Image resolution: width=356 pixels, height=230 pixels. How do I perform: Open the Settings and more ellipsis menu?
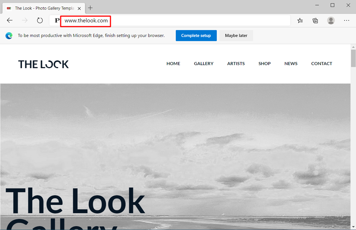(346, 20)
